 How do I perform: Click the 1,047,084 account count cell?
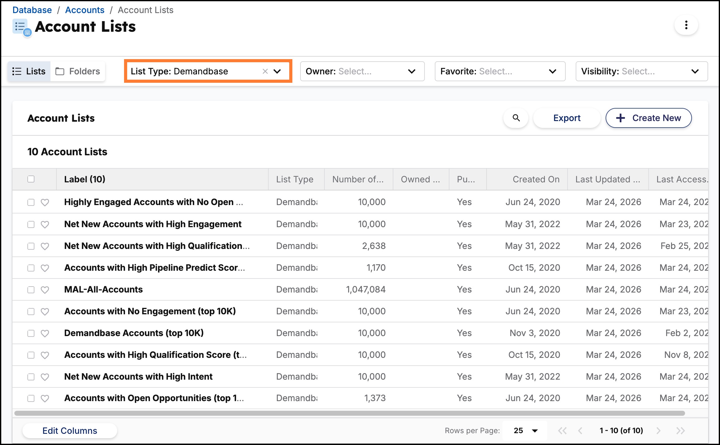[366, 290]
